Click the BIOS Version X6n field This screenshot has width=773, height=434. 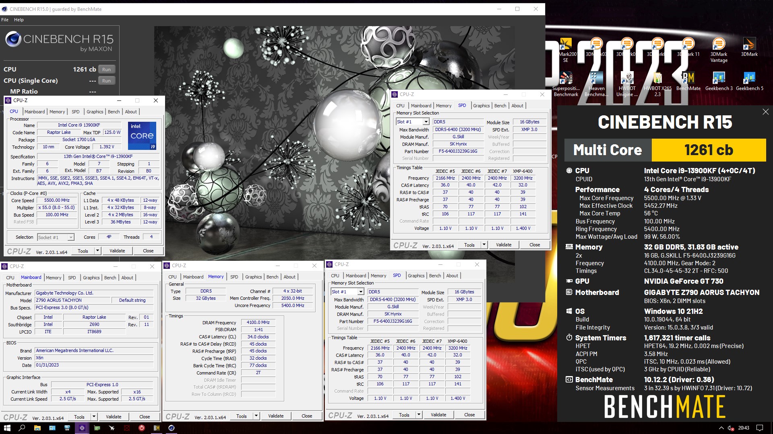click(94, 358)
